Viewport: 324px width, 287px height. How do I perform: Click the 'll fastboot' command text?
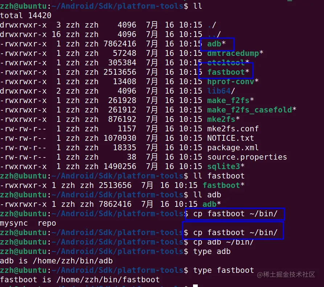(219, 176)
